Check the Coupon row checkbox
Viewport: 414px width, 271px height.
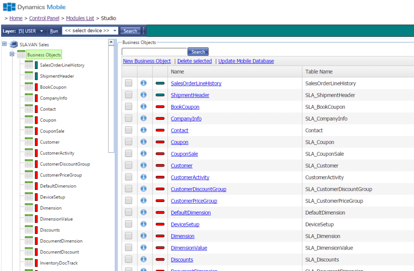[129, 142]
